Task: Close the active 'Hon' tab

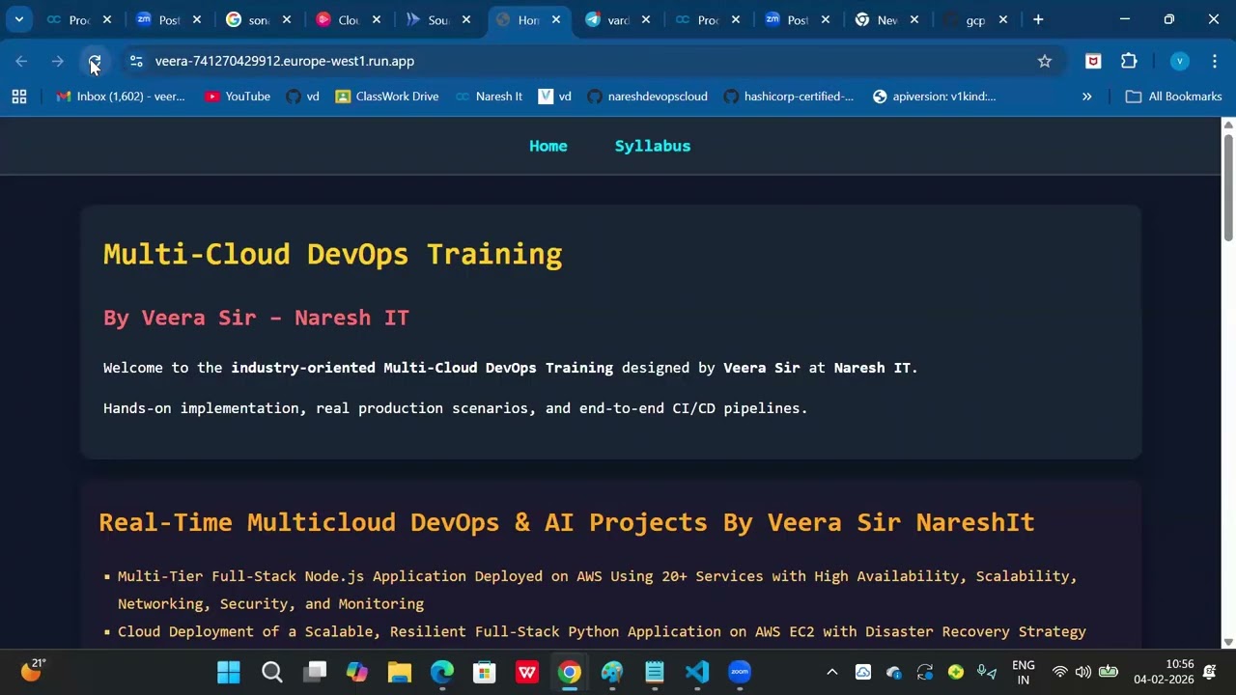Action: [555, 19]
